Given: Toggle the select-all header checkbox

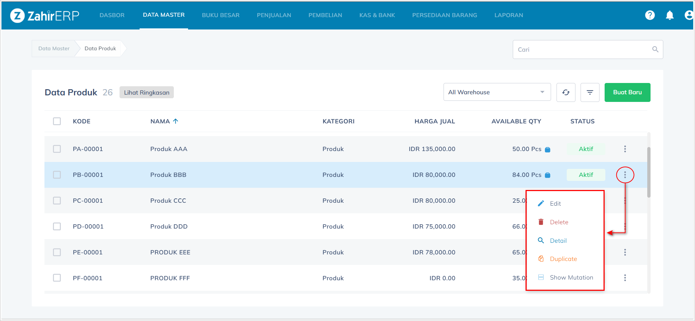Looking at the screenshot, I should click(x=57, y=121).
